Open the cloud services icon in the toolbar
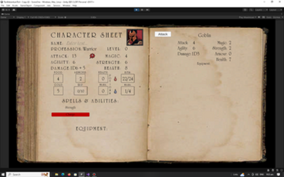 pos(14,10)
